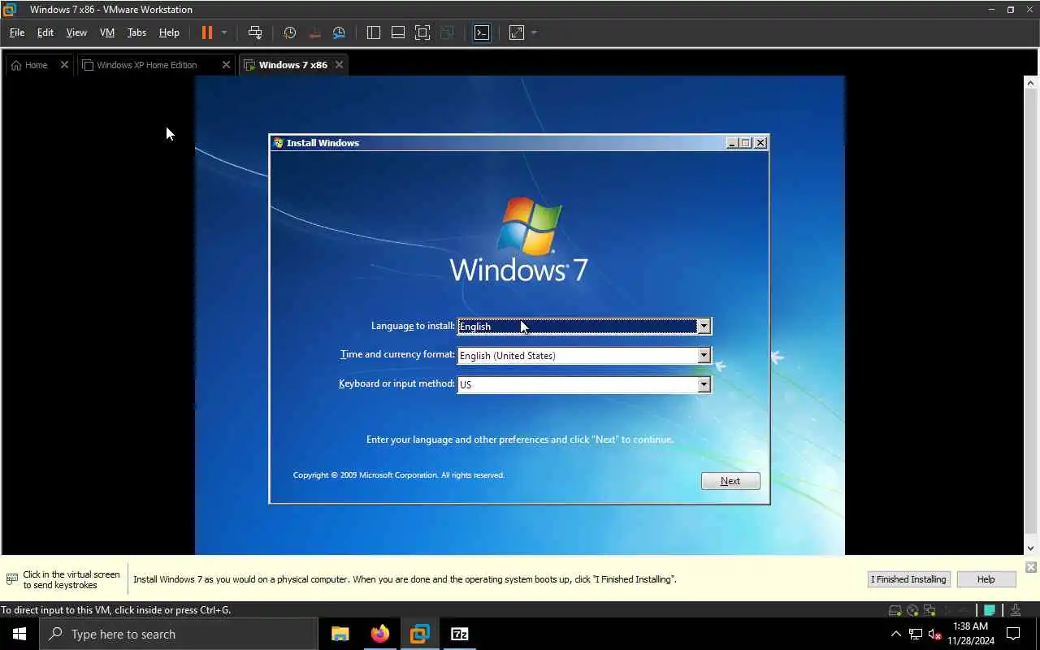The image size is (1040, 650).
Task: Close the Home tab
Action: pos(64,65)
